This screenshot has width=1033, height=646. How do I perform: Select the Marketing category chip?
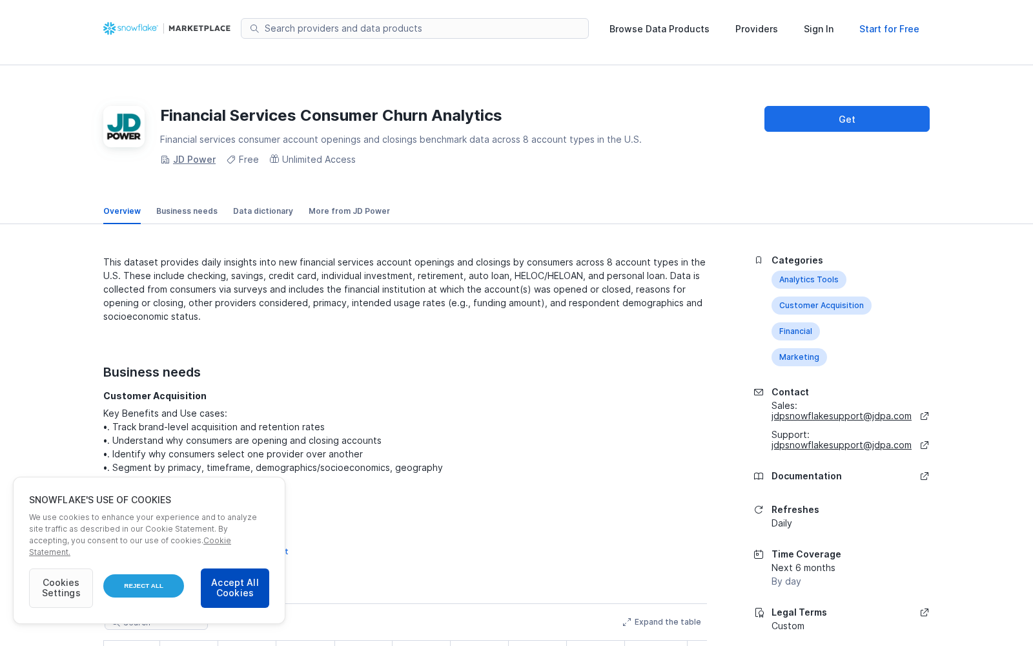799,357
